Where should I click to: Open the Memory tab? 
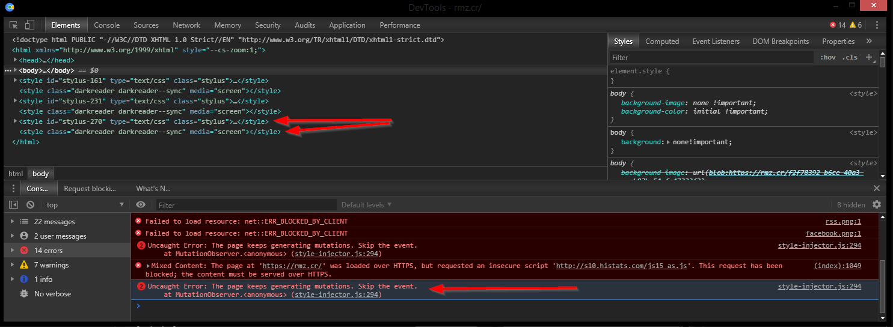(x=227, y=25)
